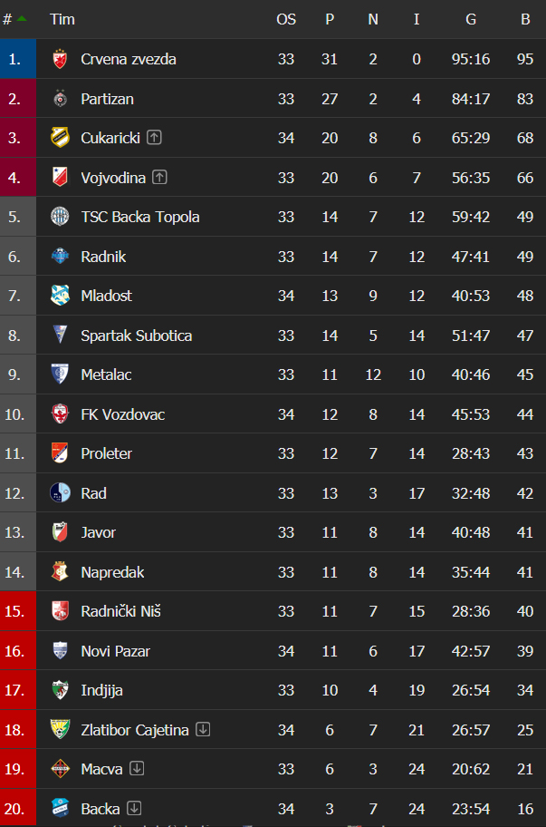The image size is (546, 827).
Task: Click the Partizan club crest
Action: pyautogui.click(x=60, y=99)
